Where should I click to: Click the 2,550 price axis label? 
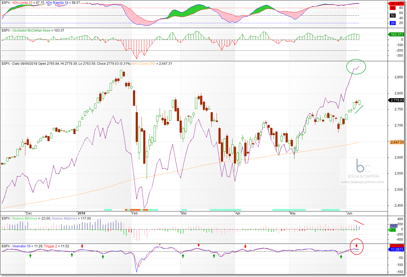(399, 173)
